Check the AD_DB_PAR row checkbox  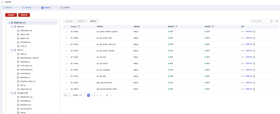coord(67,57)
